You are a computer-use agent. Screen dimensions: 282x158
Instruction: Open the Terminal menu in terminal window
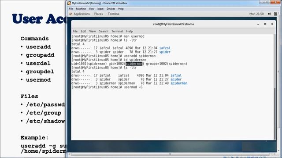click(117, 31)
